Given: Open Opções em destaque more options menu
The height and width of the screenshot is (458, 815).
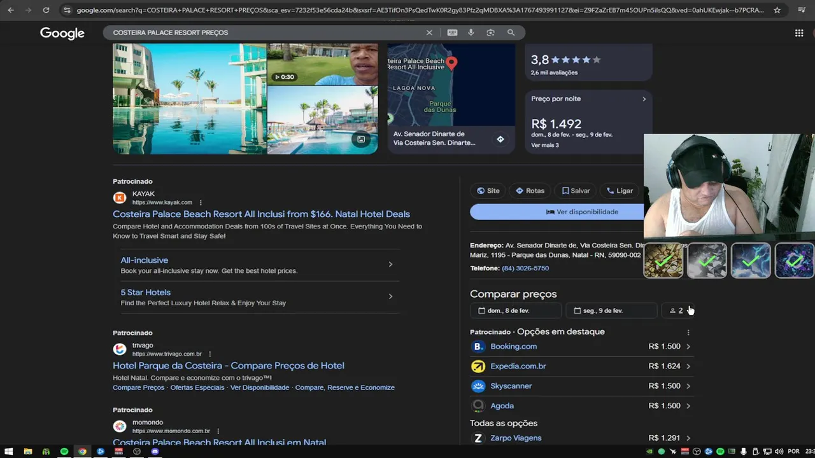Looking at the screenshot, I should [x=688, y=332].
